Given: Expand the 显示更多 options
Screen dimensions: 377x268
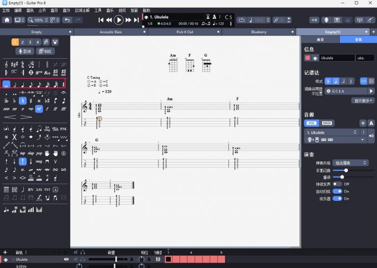Looking at the screenshot, I should click(x=362, y=100).
